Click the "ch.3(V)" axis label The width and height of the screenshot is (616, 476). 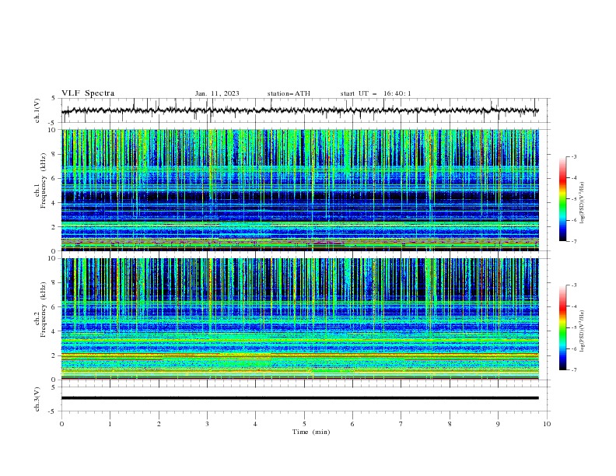click(37, 399)
